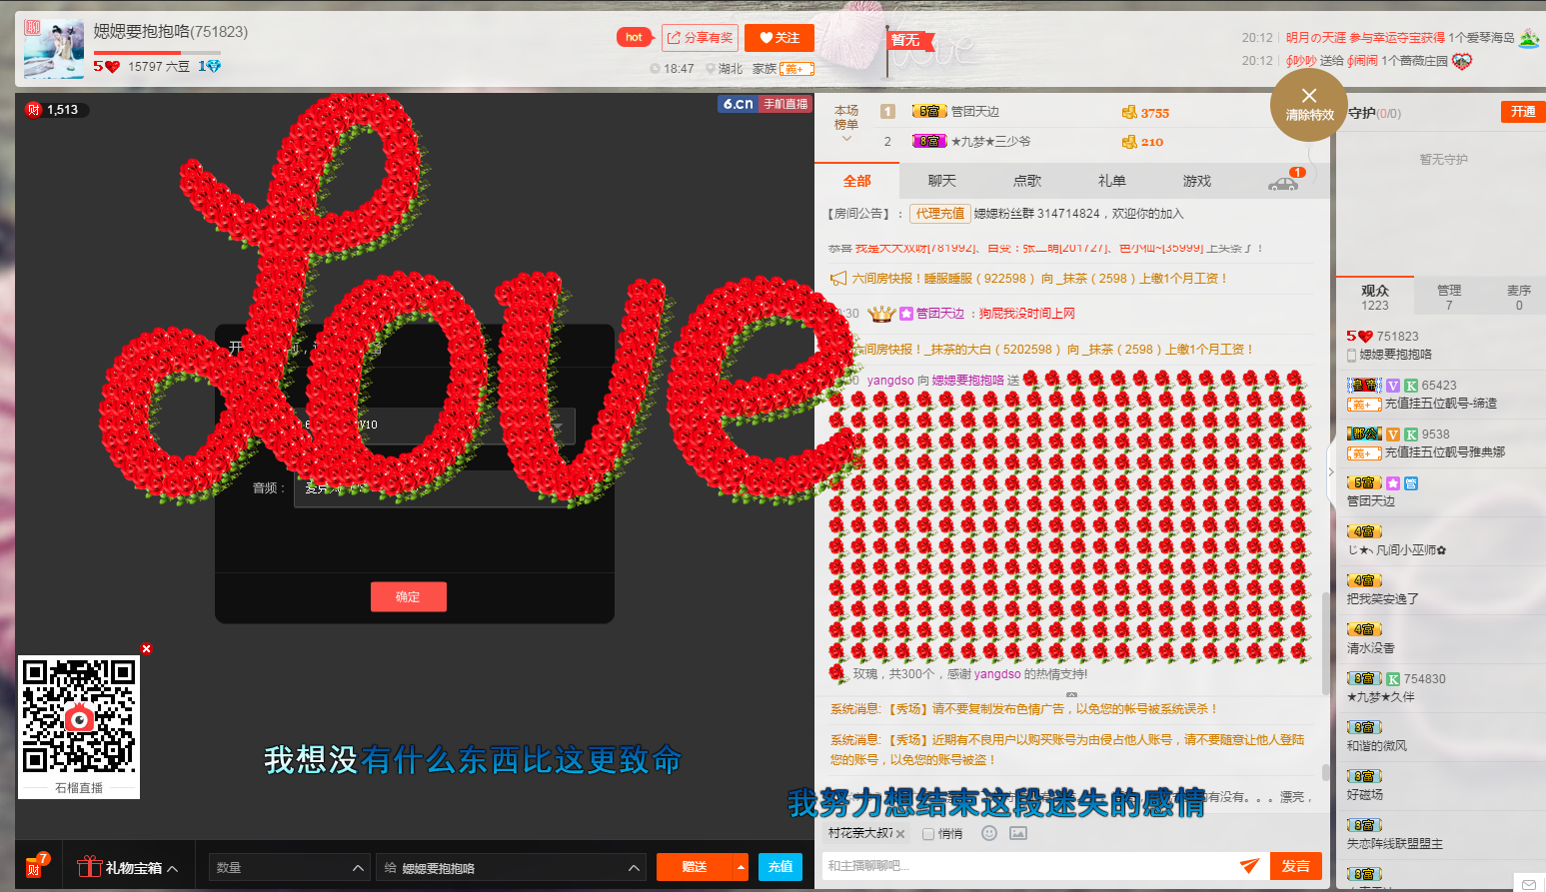Switch to the 点歌 song request tab
This screenshot has width=1546, height=892.
[x=1026, y=181]
